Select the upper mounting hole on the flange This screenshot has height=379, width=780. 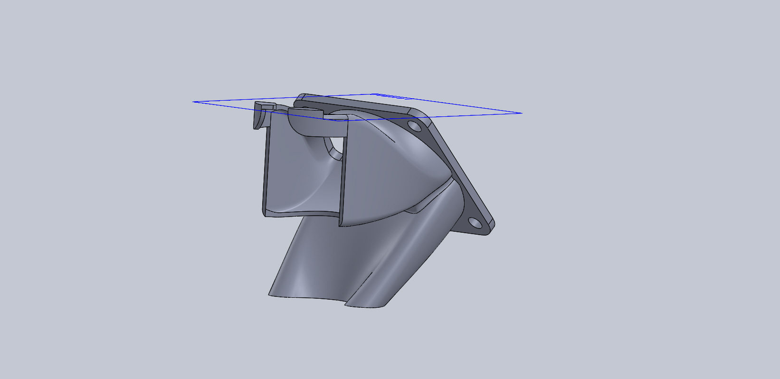414,126
